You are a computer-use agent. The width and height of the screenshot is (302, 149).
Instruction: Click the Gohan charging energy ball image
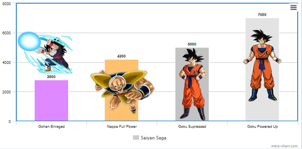[x=45, y=53]
